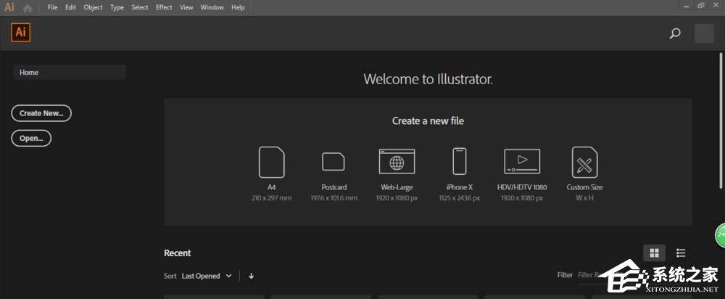Click the user profile avatar box
The image size is (725, 299).
click(x=704, y=33)
